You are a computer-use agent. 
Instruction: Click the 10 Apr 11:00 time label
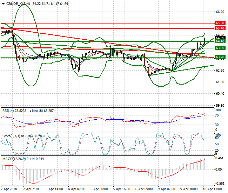click(212, 189)
